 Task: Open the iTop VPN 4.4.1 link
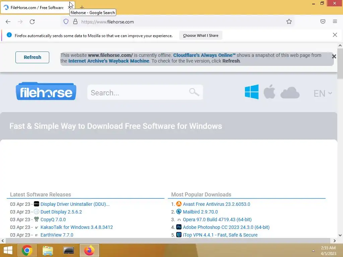[220, 235]
